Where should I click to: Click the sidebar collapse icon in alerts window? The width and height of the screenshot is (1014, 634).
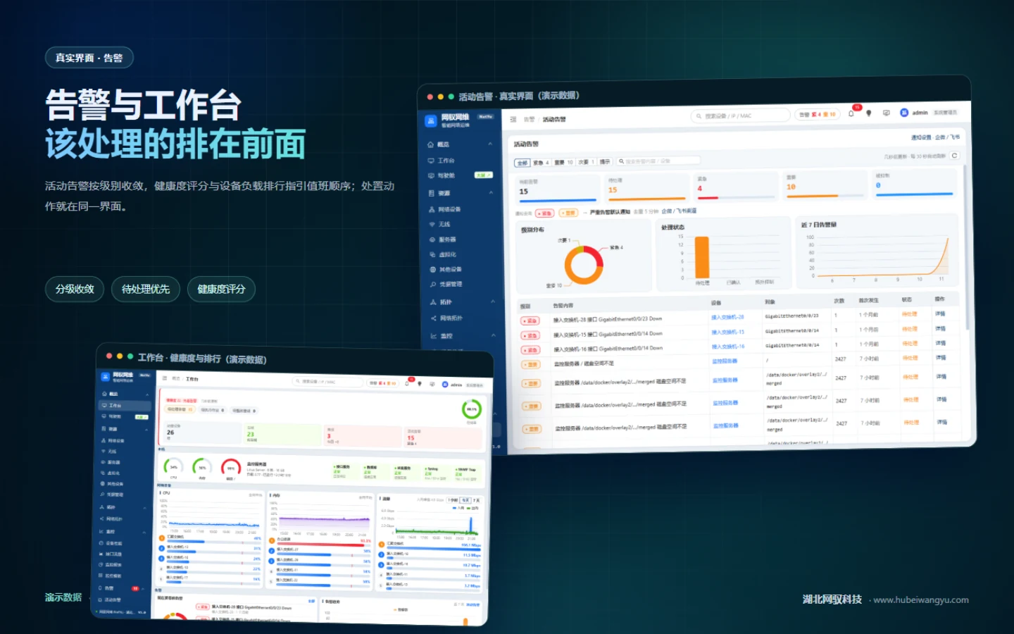pos(513,120)
